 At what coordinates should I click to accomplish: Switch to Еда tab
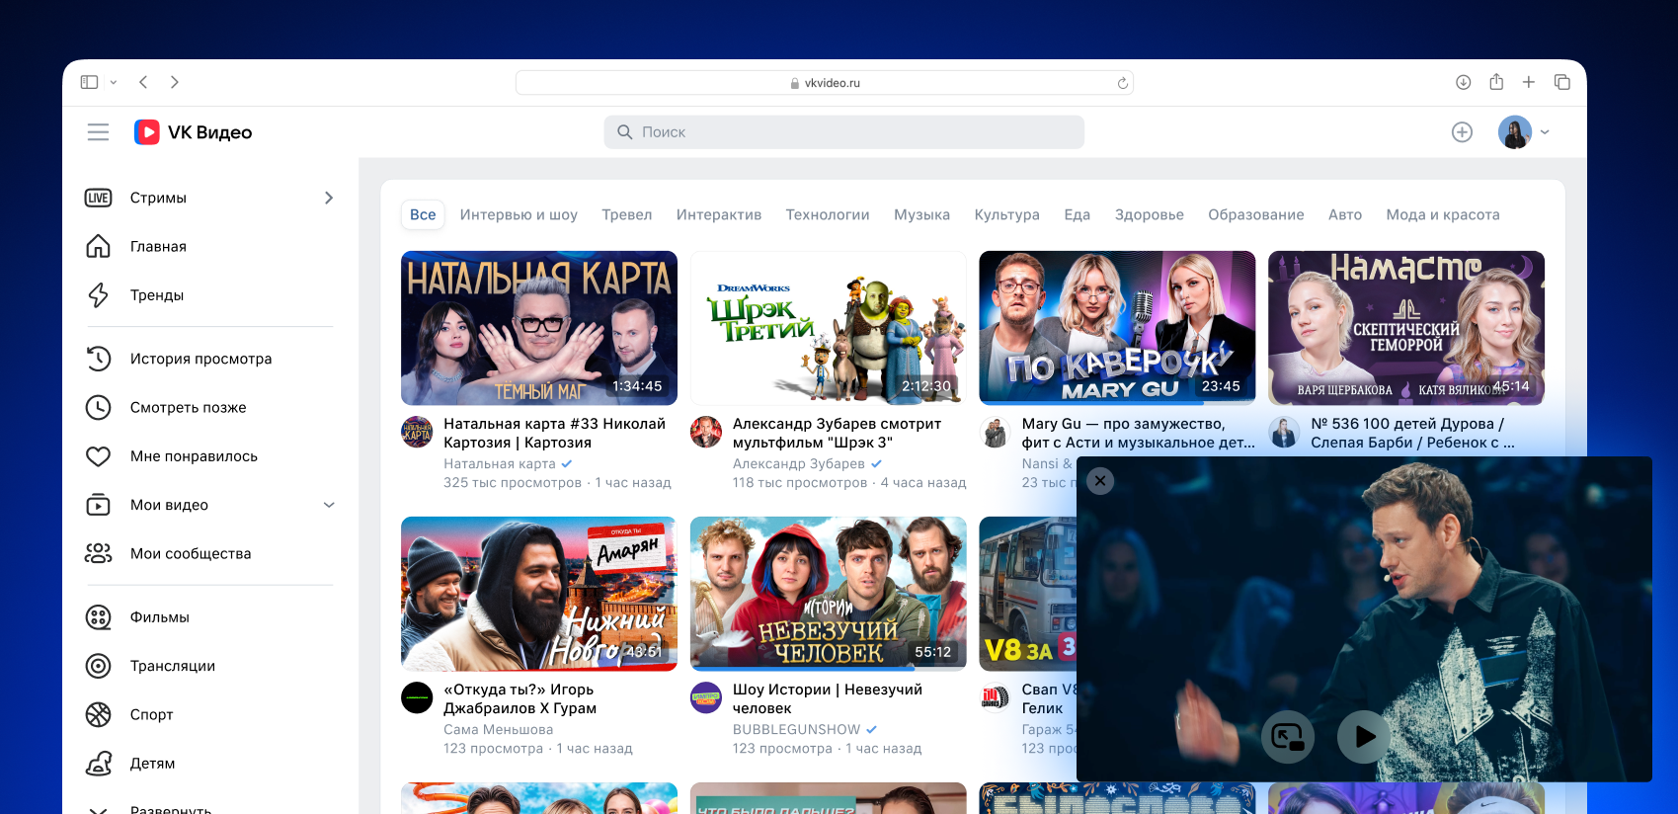coord(1078,214)
